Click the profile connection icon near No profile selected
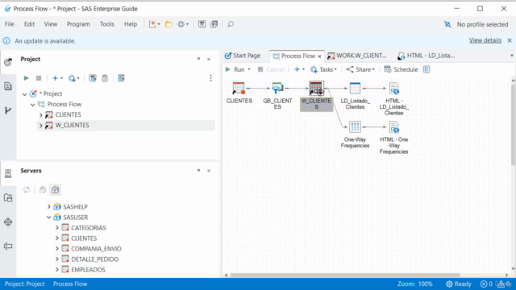This screenshot has height=290, width=516. pos(447,24)
